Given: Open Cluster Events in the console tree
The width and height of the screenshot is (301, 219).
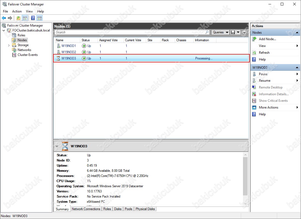Looking at the screenshot, I should pos(28,55).
